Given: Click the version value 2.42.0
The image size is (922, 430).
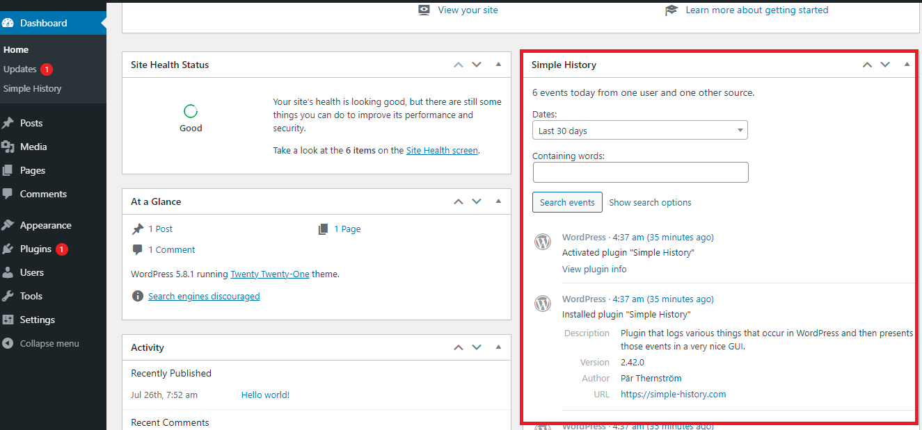Looking at the screenshot, I should tap(633, 362).
